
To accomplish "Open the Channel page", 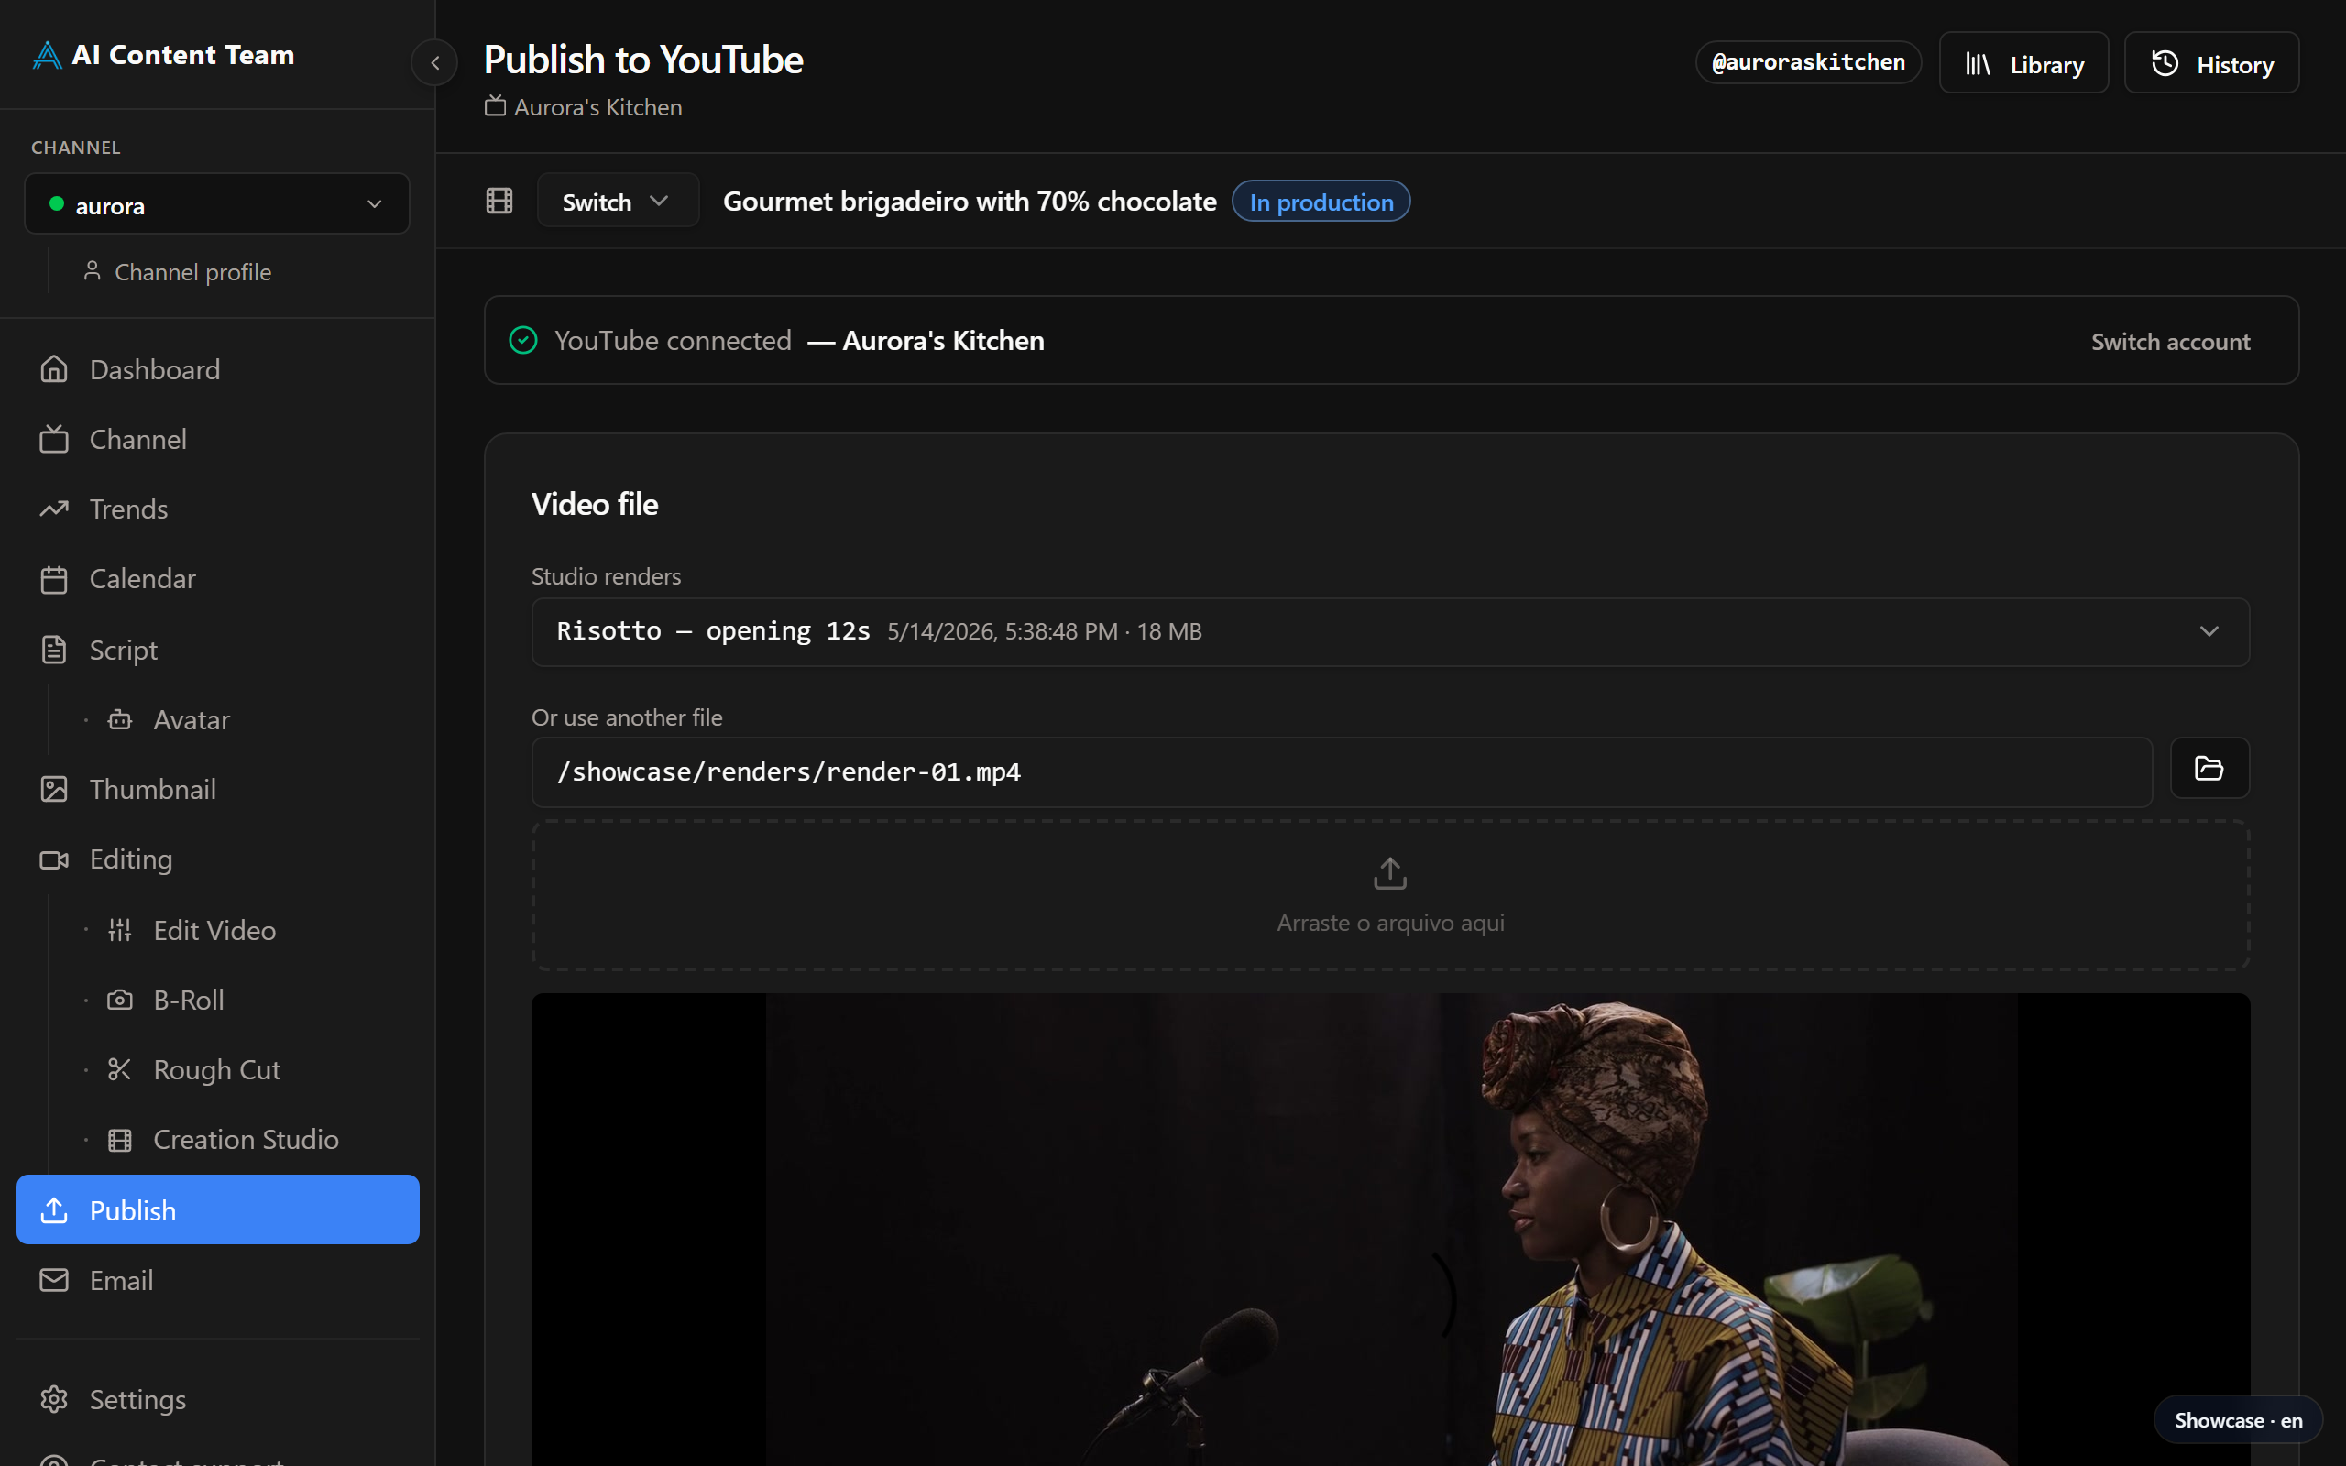I will click(x=217, y=439).
